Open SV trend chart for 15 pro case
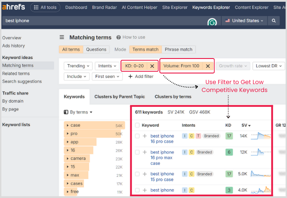 pyautogui.click(x=261, y=174)
